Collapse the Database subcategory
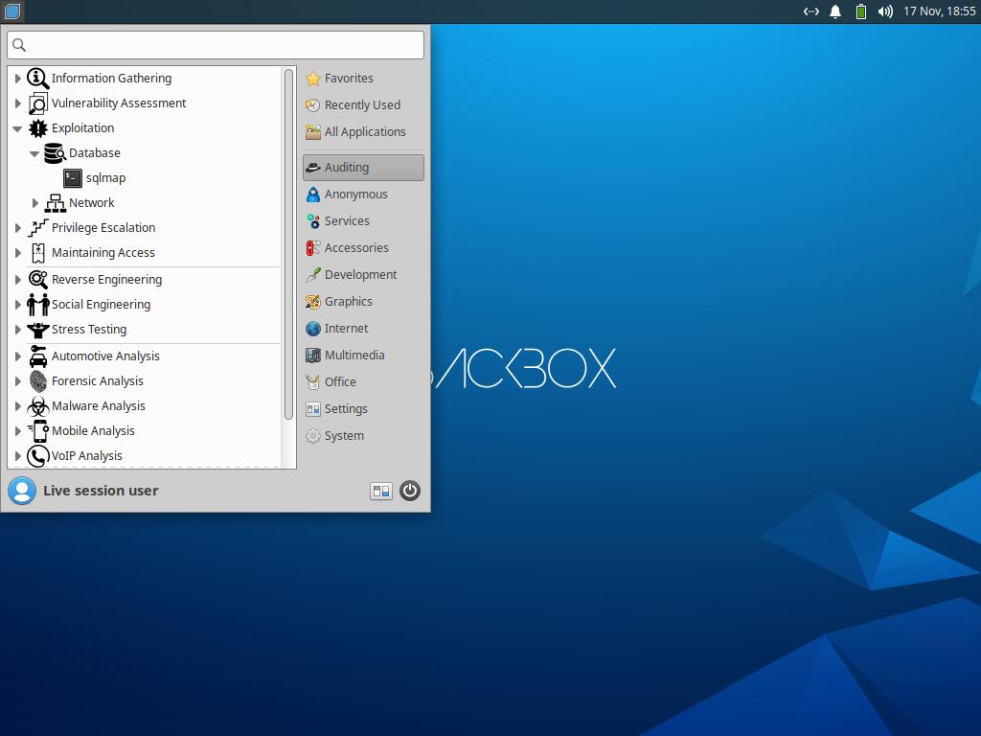The image size is (981, 736). [x=35, y=153]
